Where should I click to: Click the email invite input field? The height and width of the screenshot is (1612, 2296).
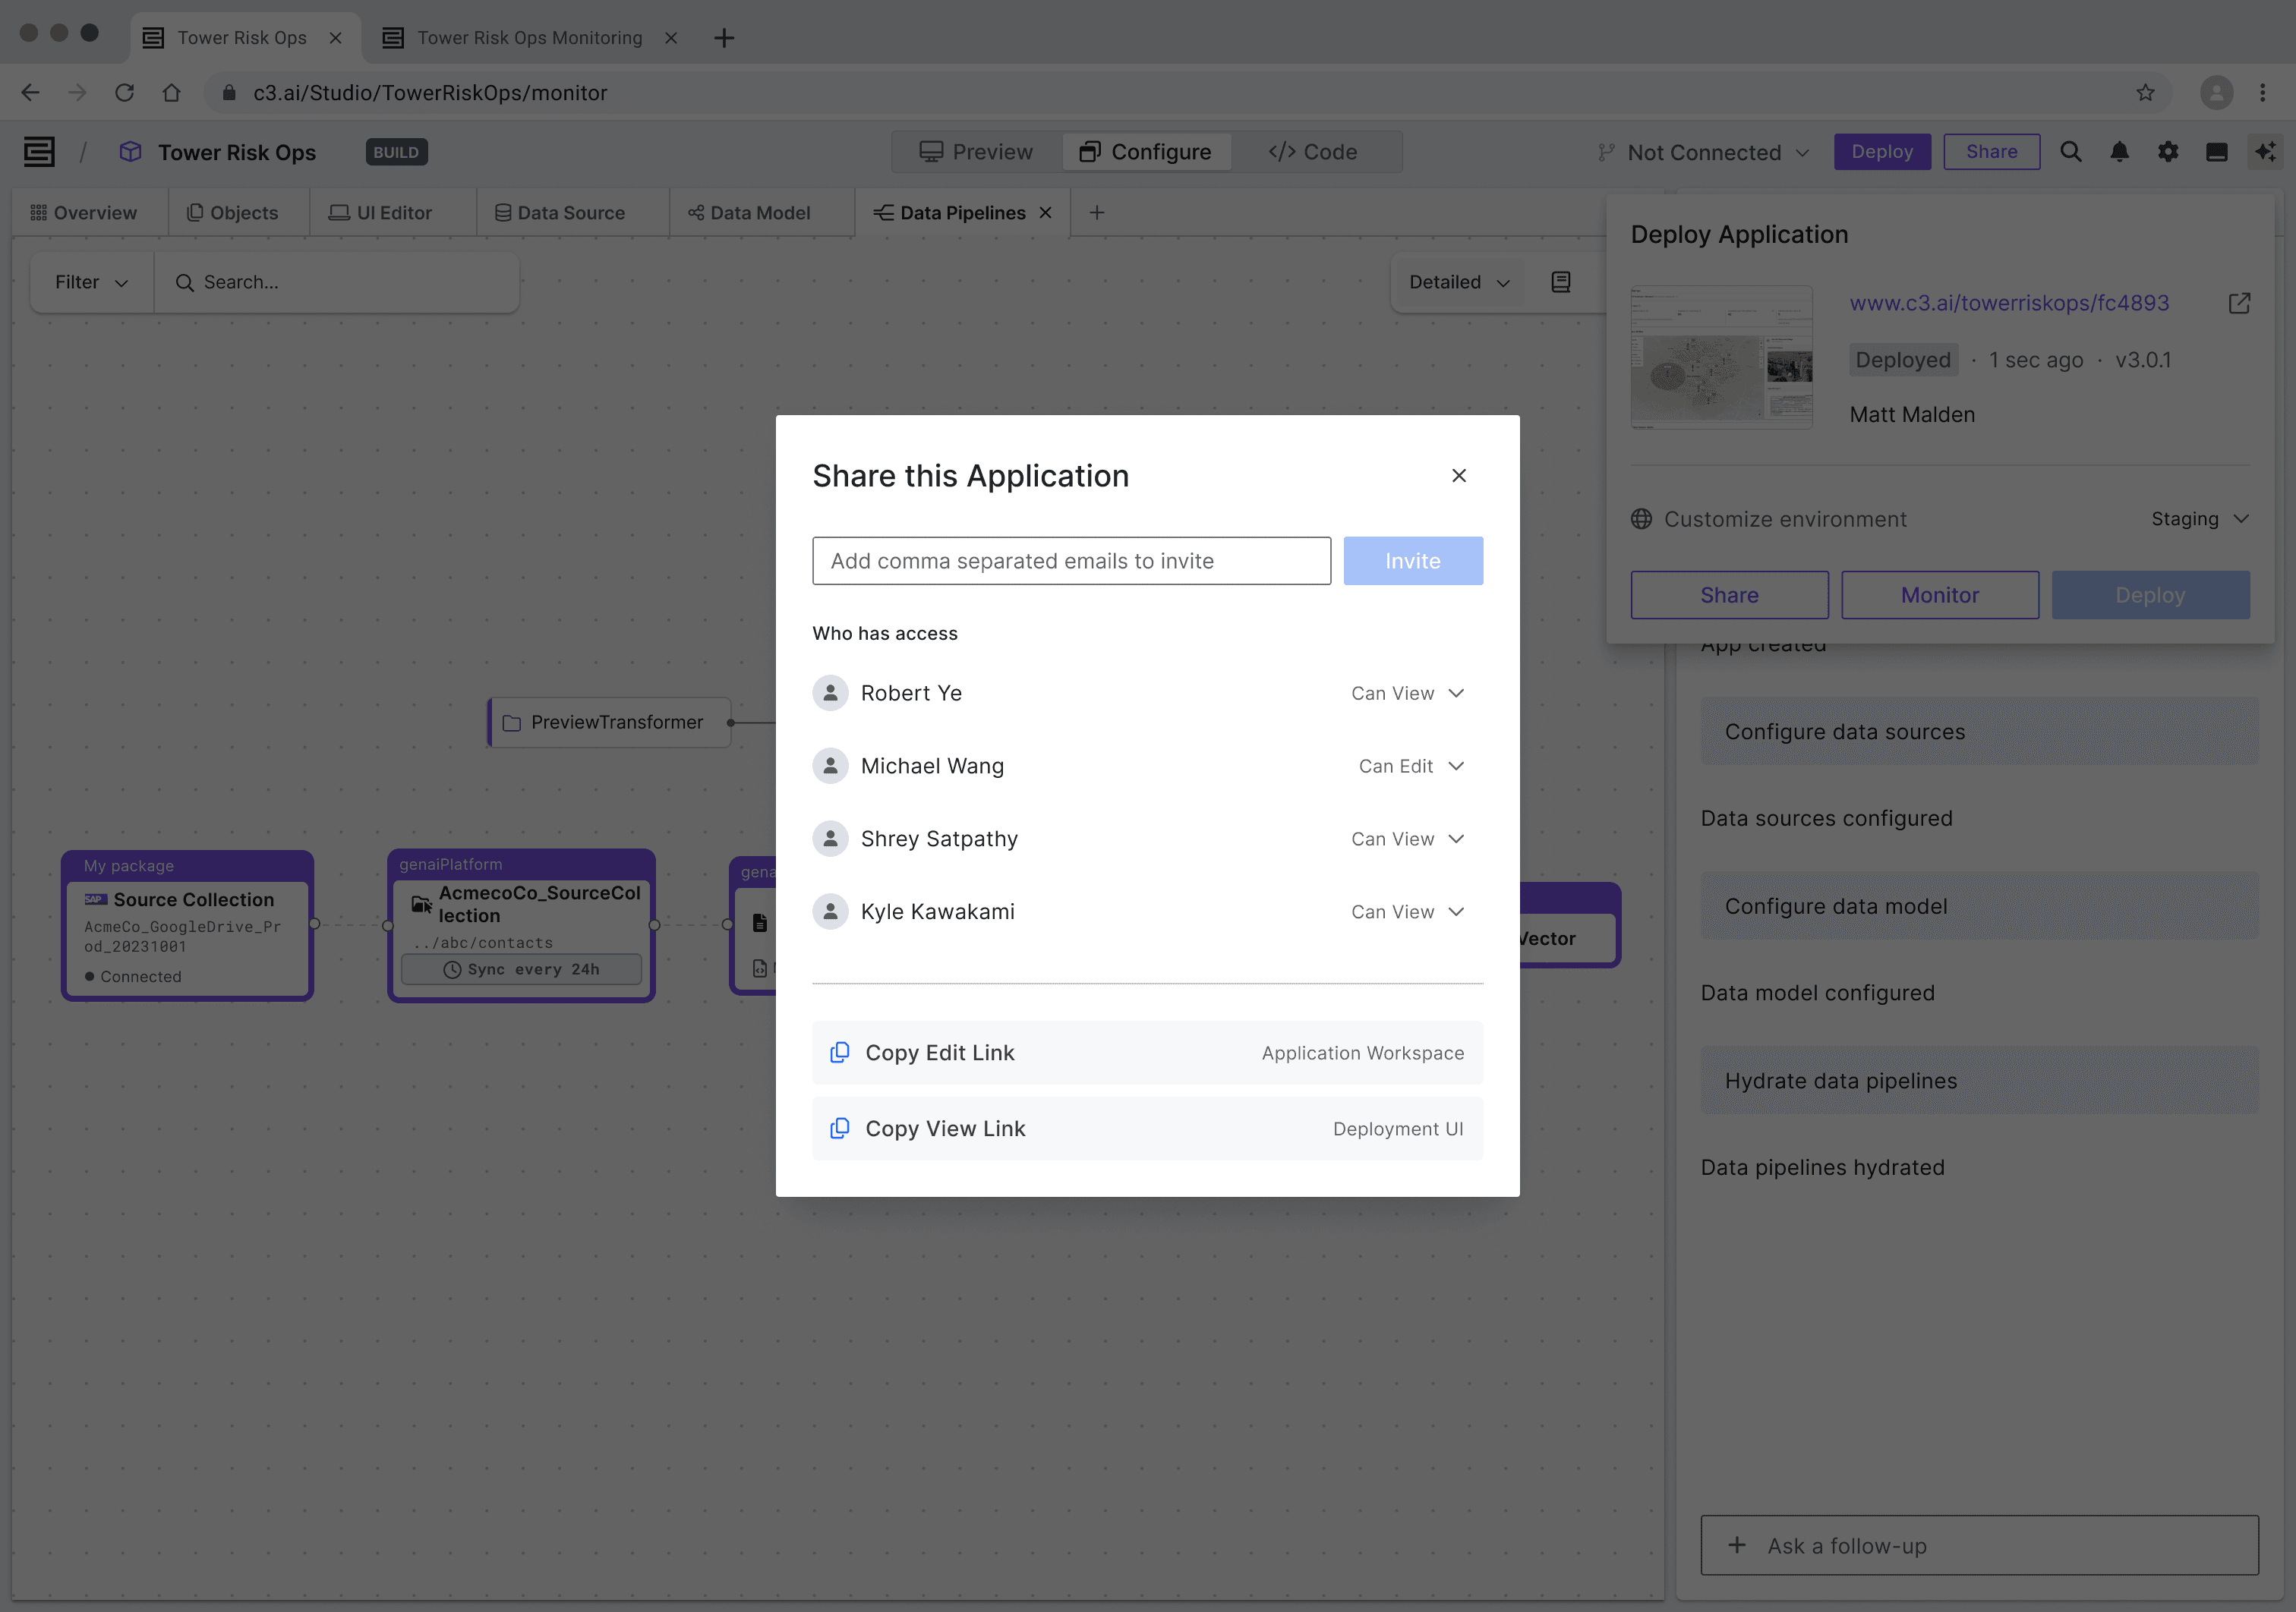pyautogui.click(x=1071, y=561)
